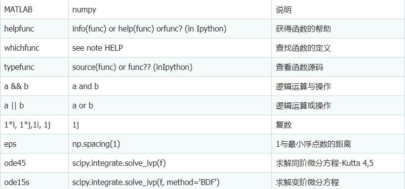This screenshot has height=189, width=405.
Task: Click the see note HELP text
Action: click(97, 48)
